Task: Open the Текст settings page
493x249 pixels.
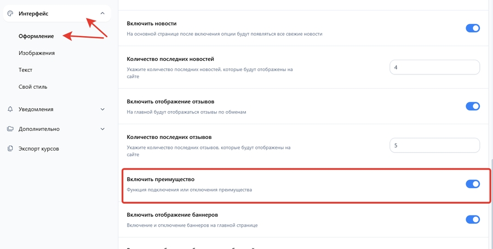Action: [x=25, y=70]
